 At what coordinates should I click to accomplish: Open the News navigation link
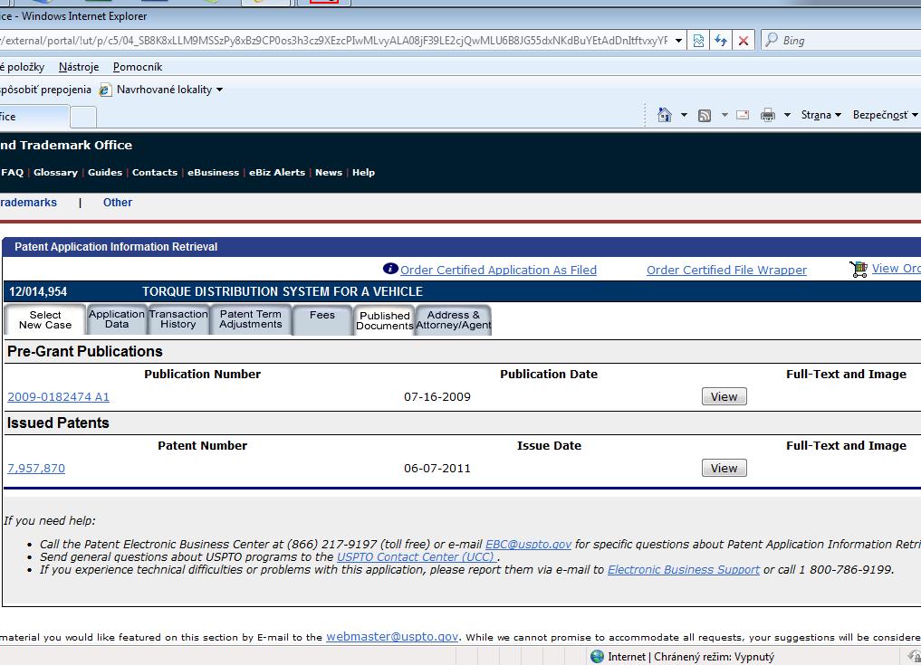coord(329,173)
